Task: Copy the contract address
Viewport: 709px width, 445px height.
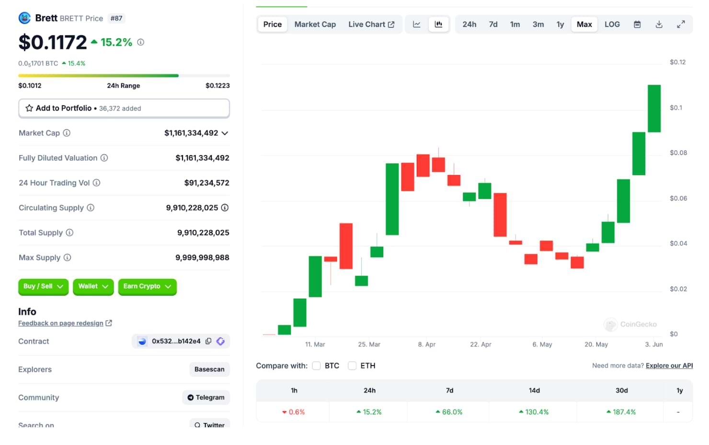Action: tap(208, 341)
